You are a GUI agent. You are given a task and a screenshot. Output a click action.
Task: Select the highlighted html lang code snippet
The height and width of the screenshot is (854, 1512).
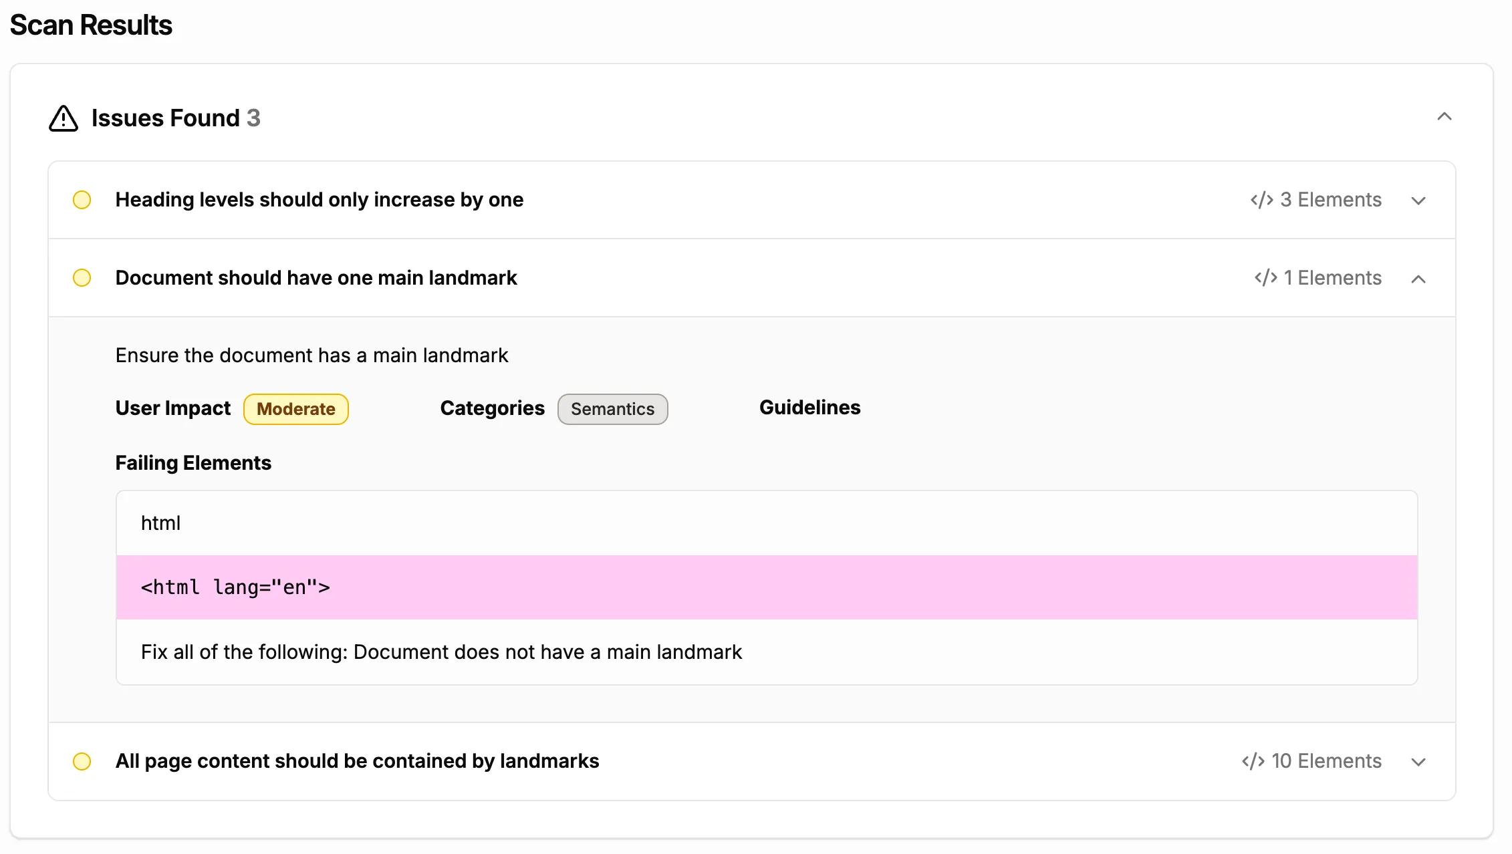[x=235, y=587]
